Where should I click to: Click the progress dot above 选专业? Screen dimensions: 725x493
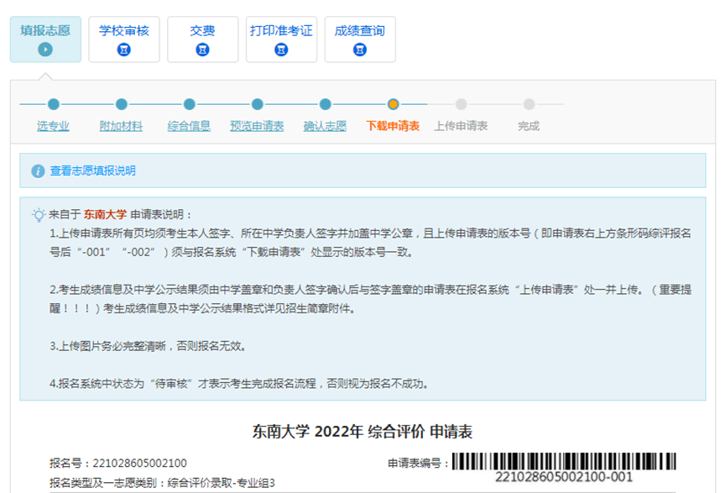(x=54, y=104)
